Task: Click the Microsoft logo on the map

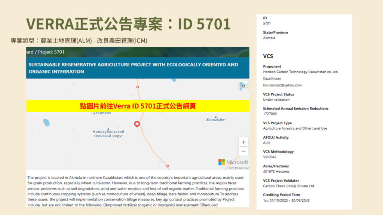Action: click(233, 162)
